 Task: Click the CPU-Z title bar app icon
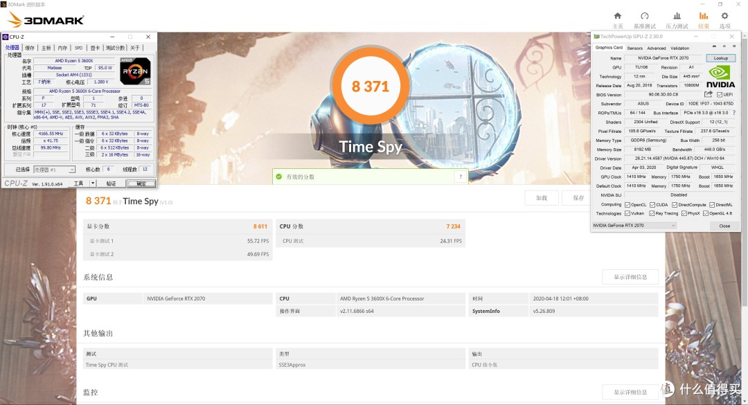(x=6, y=37)
